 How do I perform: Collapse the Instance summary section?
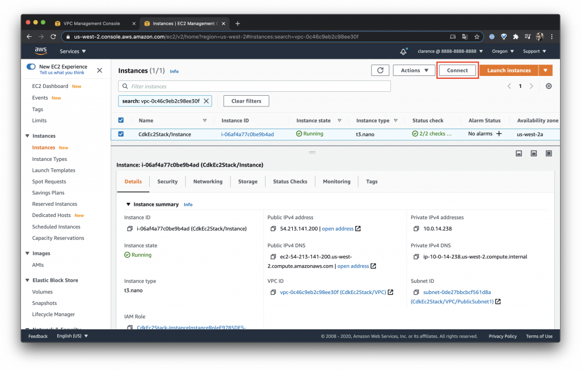128,204
